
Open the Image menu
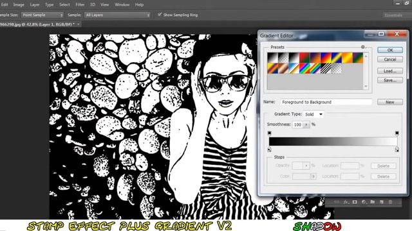click(x=19, y=4)
